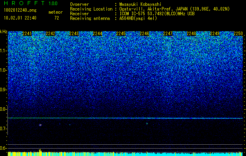Click the 2250 time marker
The image size is (246, 156).
(238, 33)
